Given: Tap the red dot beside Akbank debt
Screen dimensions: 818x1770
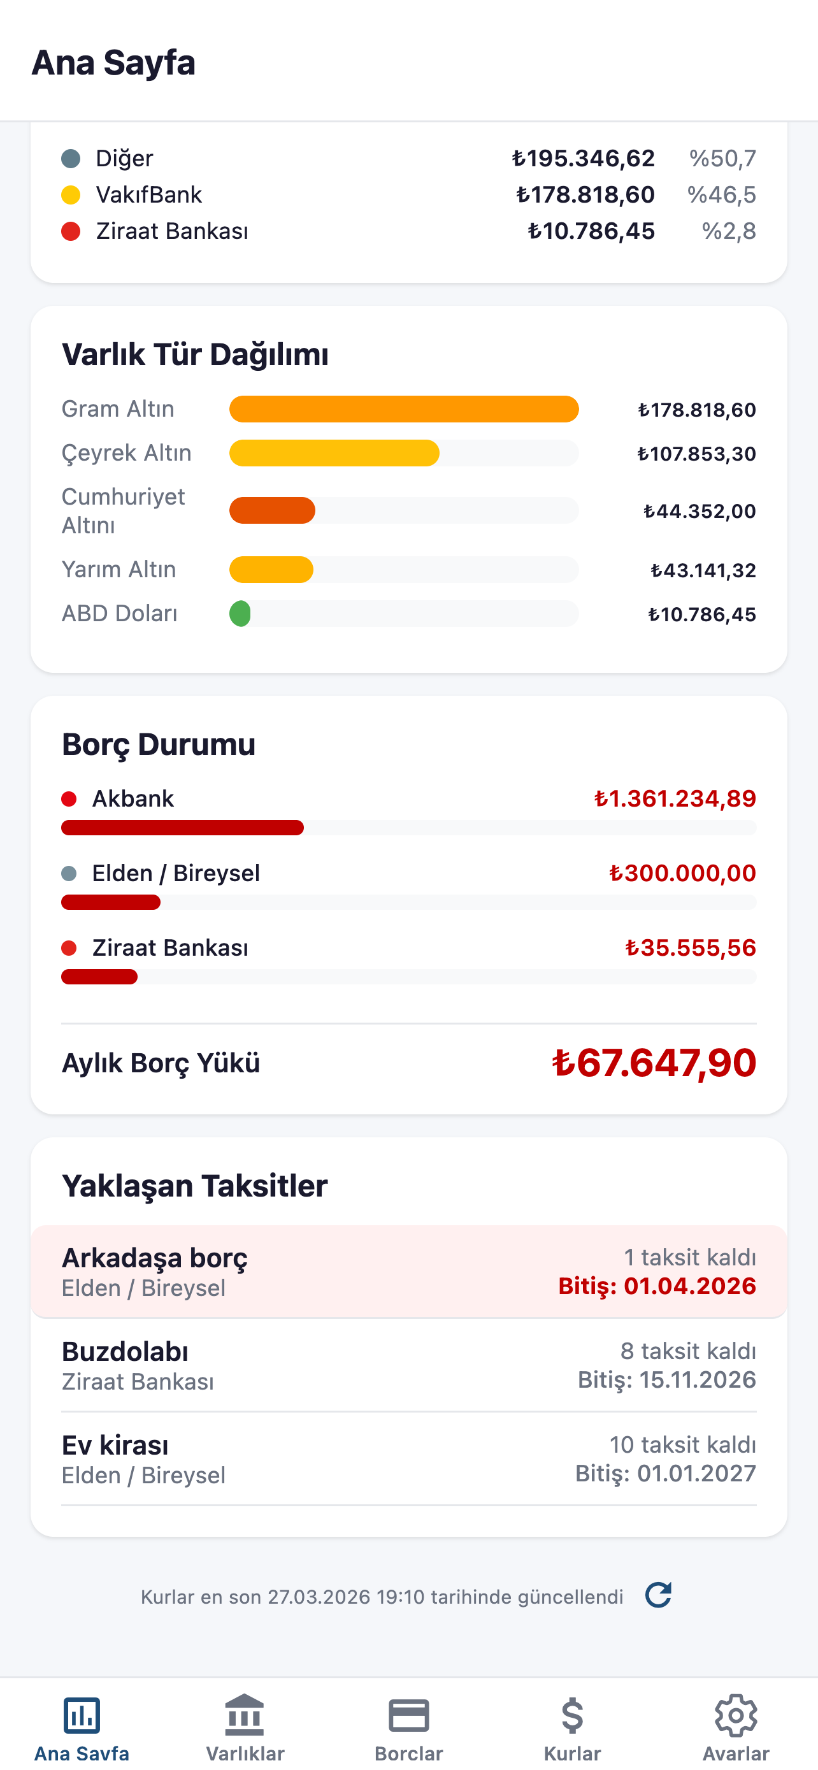Looking at the screenshot, I should [x=69, y=798].
